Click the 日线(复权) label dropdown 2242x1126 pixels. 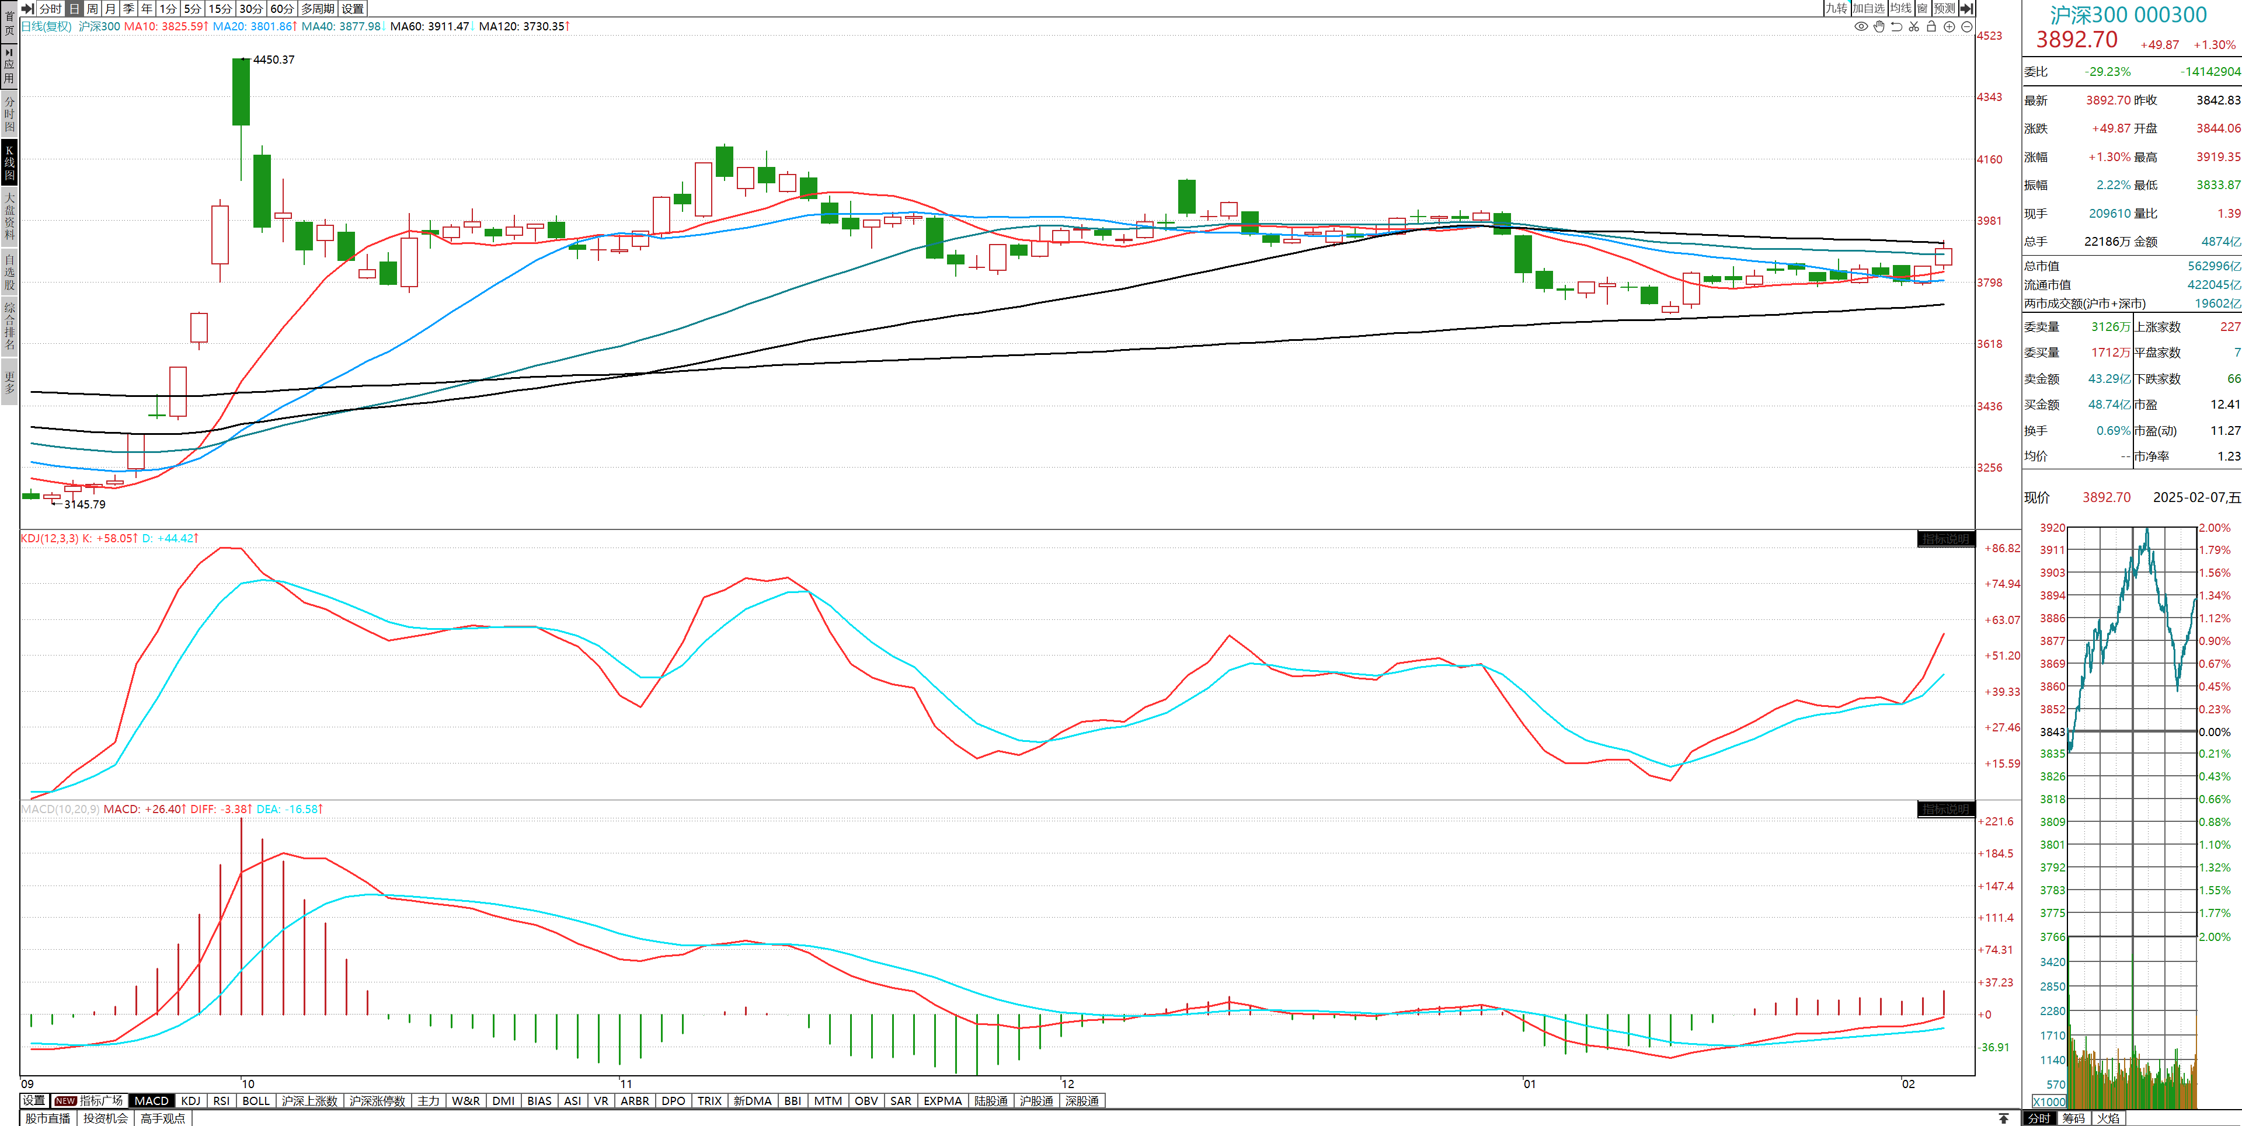46,26
